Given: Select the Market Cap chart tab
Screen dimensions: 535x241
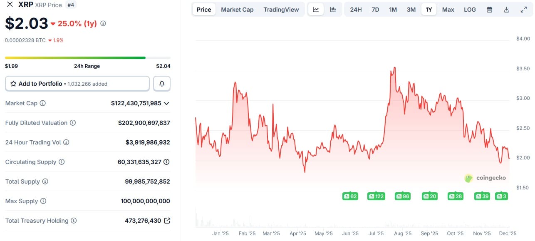Looking at the screenshot, I should (237, 9).
